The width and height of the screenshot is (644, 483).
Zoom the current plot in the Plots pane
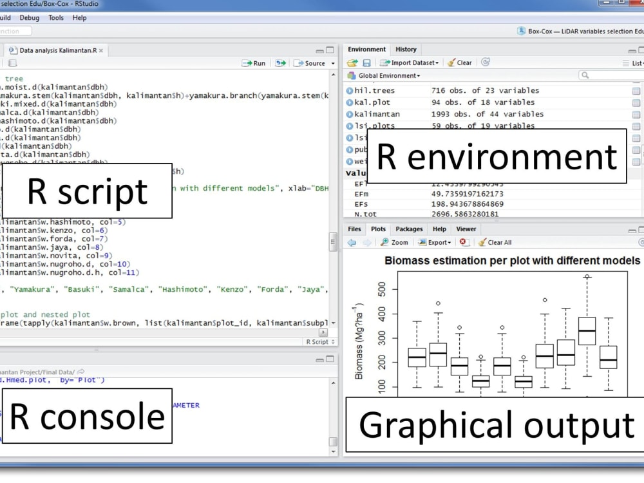tap(393, 242)
